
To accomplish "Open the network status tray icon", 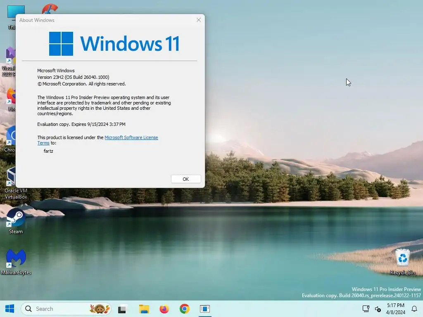I will point(366,309).
